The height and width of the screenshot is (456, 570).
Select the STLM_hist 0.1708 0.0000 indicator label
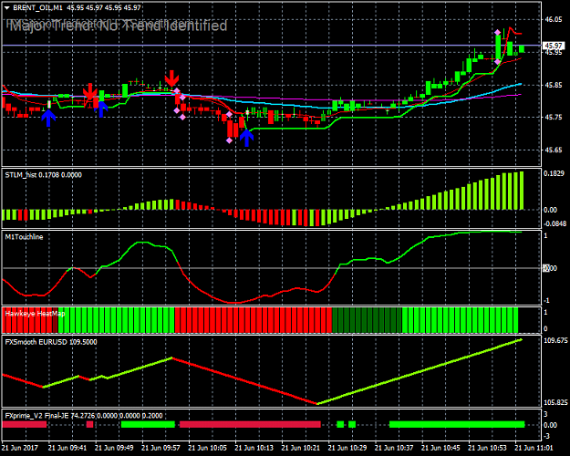click(43, 175)
